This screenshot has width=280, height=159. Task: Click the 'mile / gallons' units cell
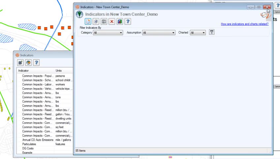point(63,140)
